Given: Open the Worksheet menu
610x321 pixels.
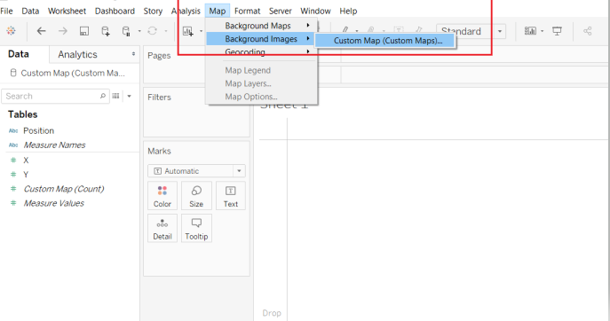Looking at the screenshot, I should (67, 11).
